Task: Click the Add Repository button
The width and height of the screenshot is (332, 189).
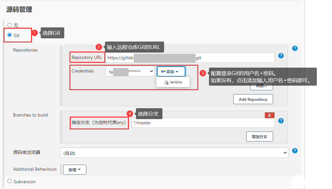Action: (x=253, y=99)
